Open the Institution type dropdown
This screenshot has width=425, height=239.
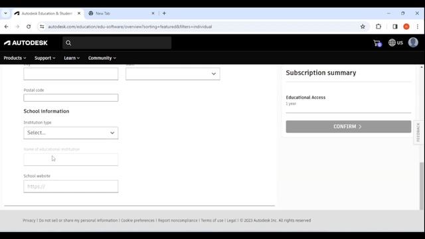pos(71,133)
